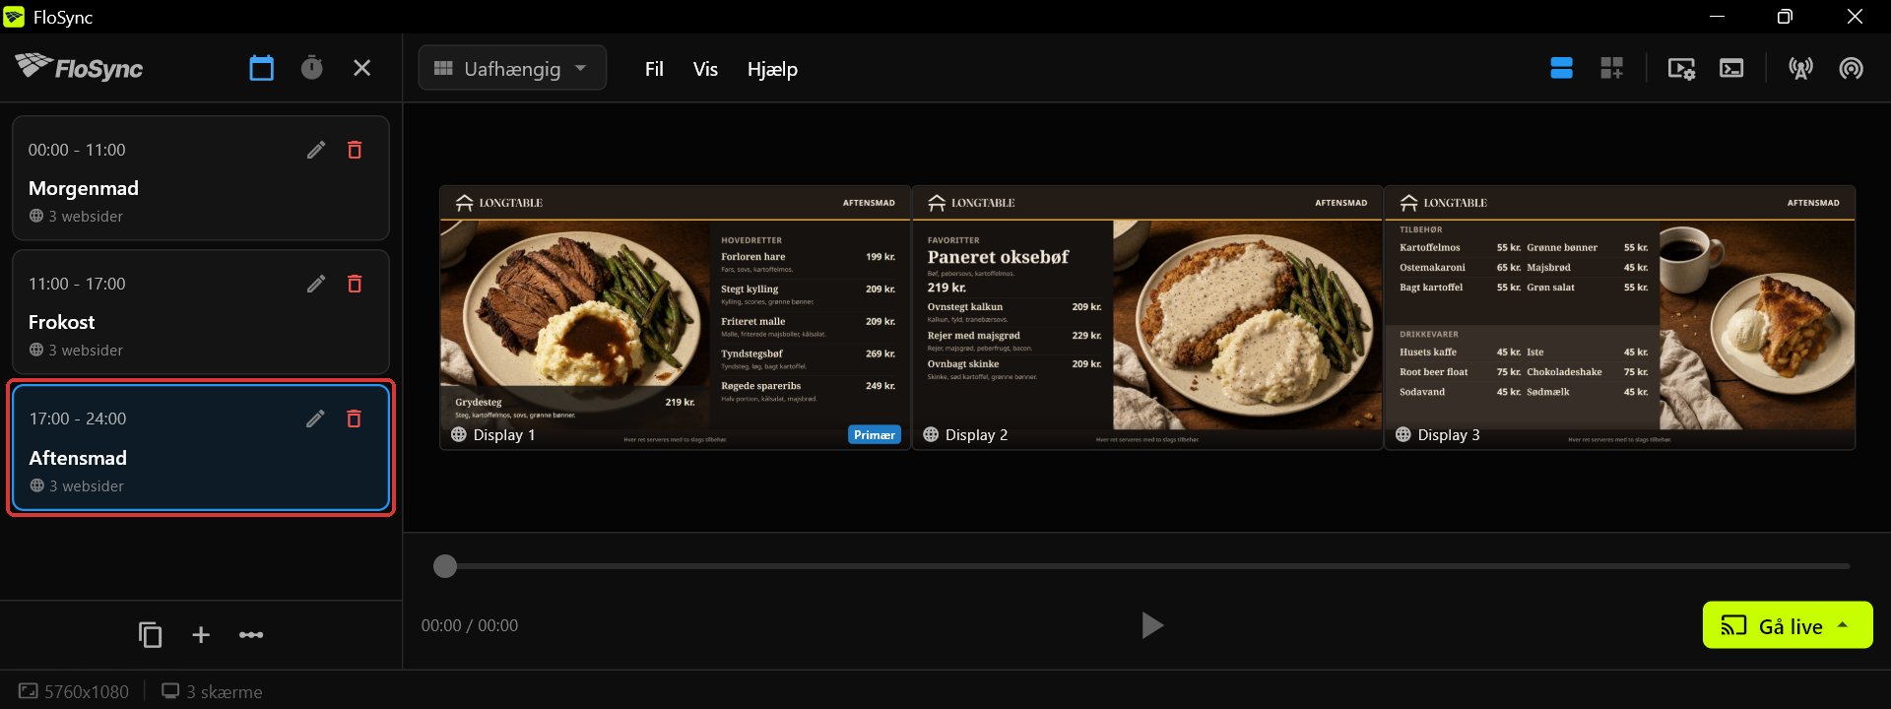Screen dimensions: 1891x709
Task: Edit the Aftensmad schedule entry
Action: point(315,419)
